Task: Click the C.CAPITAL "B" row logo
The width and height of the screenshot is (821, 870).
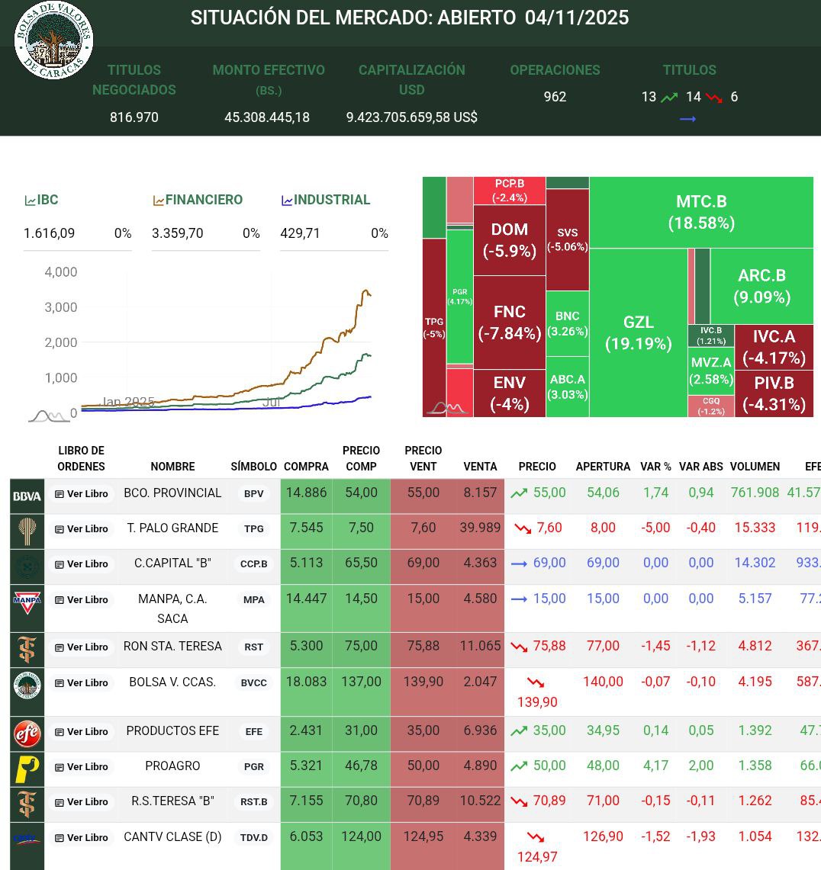Action: pyautogui.click(x=27, y=567)
